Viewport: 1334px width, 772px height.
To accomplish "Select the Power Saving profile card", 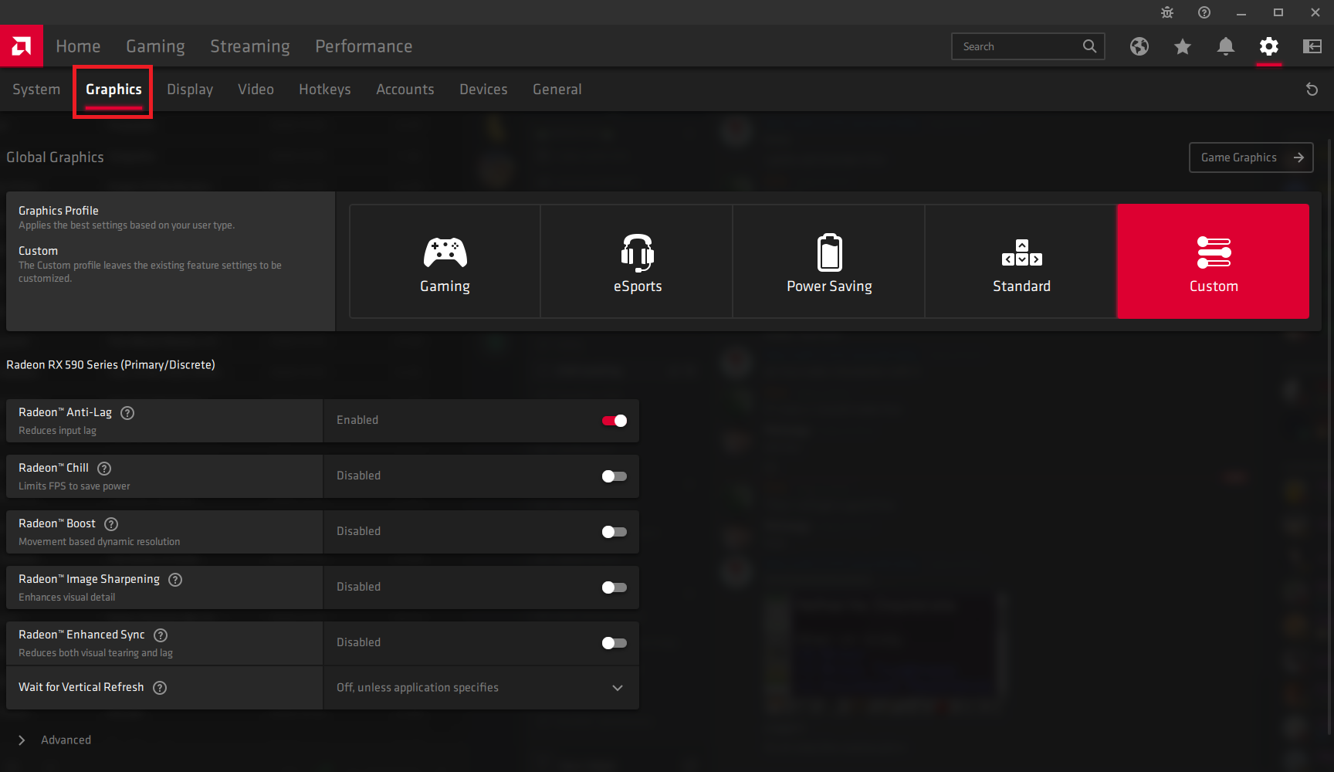I will (829, 261).
